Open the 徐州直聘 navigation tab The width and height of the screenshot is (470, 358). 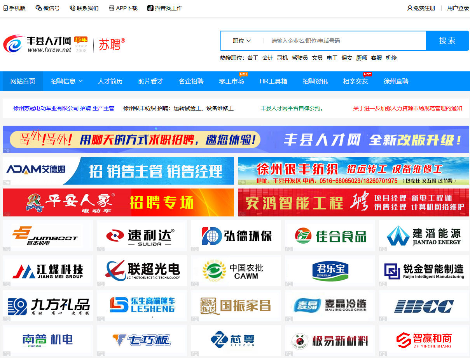395,81
